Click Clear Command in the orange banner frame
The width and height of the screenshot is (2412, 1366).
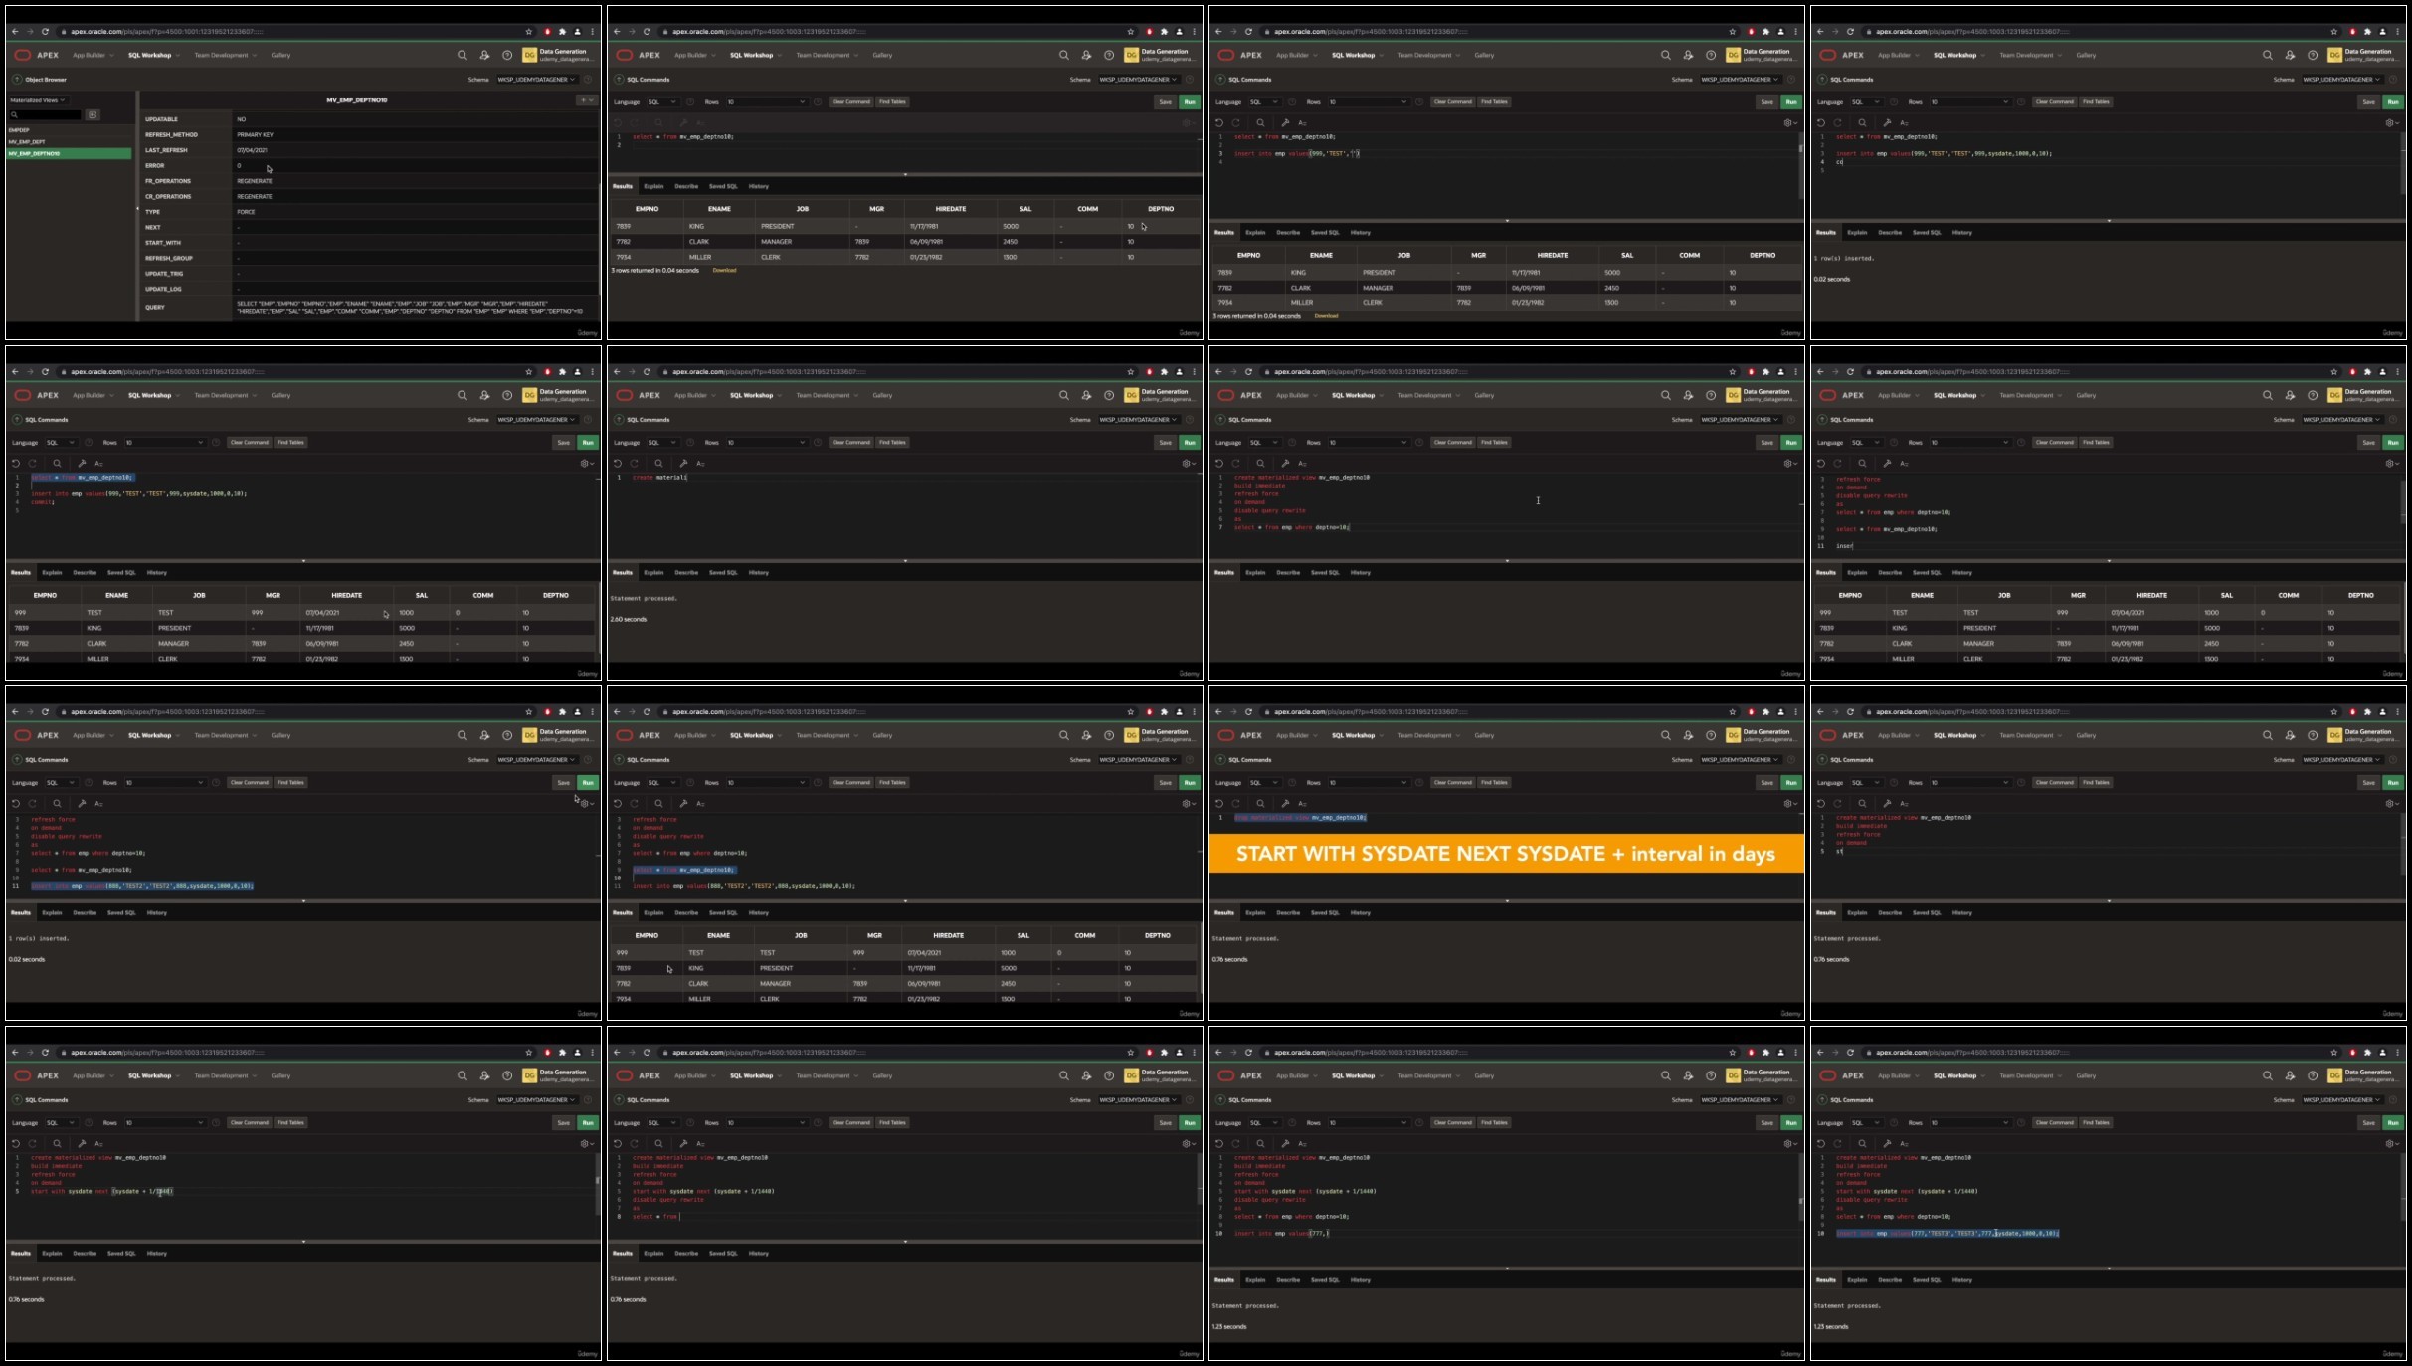coord(1452,782)
